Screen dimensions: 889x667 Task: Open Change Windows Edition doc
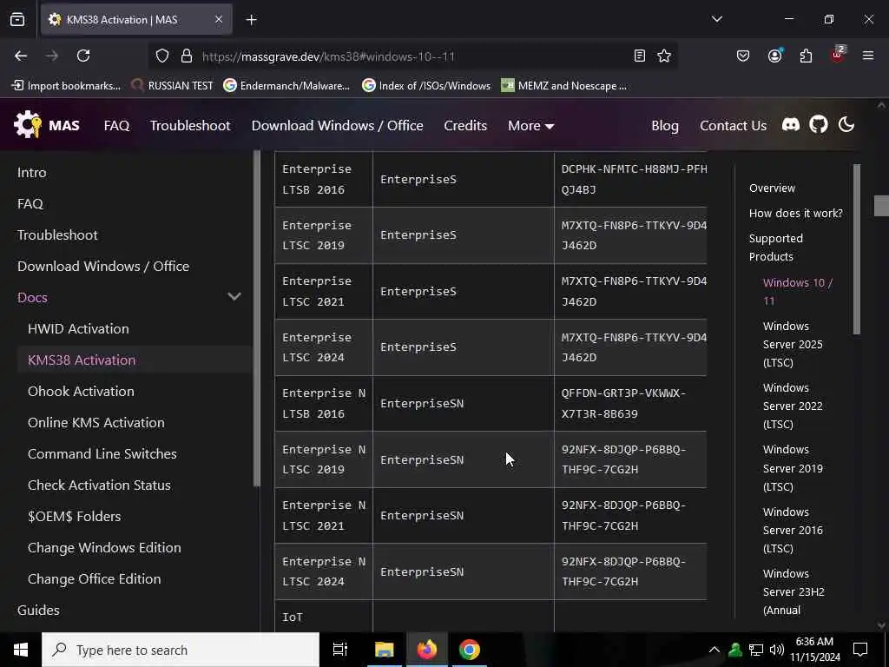[x=104, y=547]
